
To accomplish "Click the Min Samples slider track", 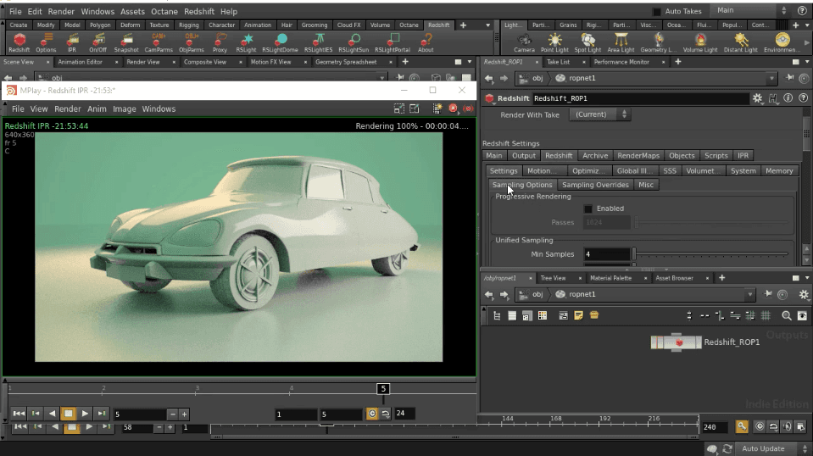I will click(710, 254).
